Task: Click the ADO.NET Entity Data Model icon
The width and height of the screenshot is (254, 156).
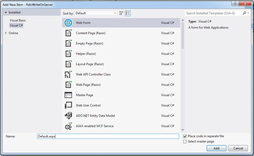Action: click(68, 116)
